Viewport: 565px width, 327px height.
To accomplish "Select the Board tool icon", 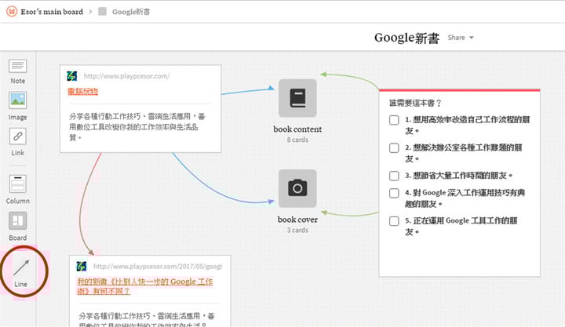I will pos(17,220).
